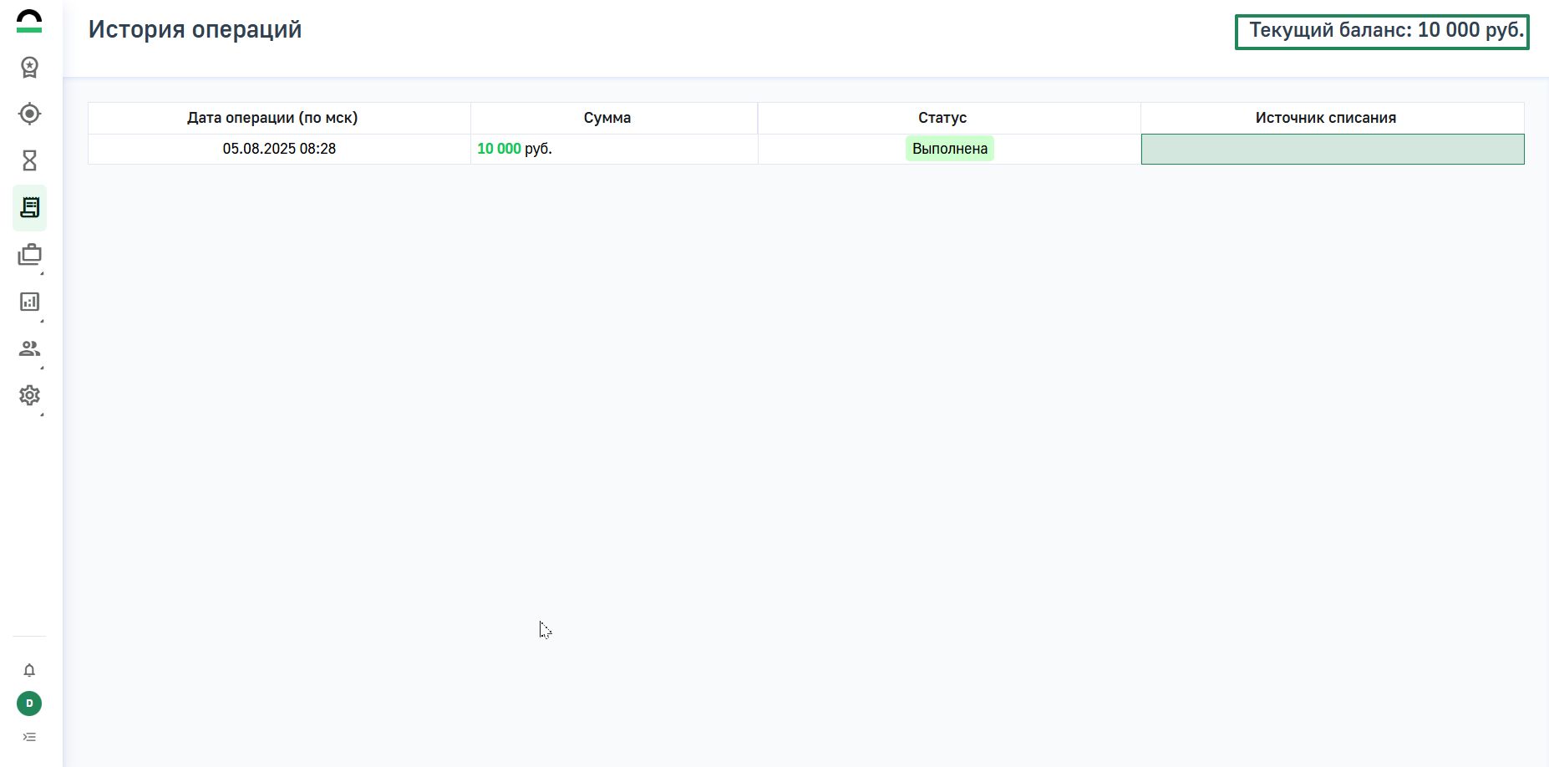The image size is (1549, 767).
Task: Click the 'Источник списания' column header
Action: [x=1326, y=118]
